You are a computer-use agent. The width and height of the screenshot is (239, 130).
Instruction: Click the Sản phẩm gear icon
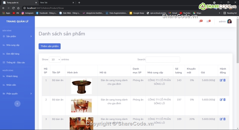(4, 36)
